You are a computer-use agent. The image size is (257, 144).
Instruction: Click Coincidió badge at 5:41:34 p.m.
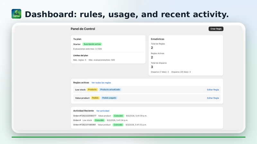point(99,120)
